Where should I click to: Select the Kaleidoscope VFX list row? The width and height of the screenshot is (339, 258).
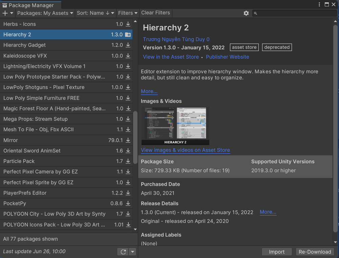[x=66, y=56]
